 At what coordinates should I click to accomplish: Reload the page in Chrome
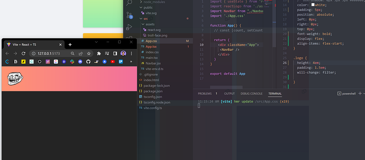[23, 54]
